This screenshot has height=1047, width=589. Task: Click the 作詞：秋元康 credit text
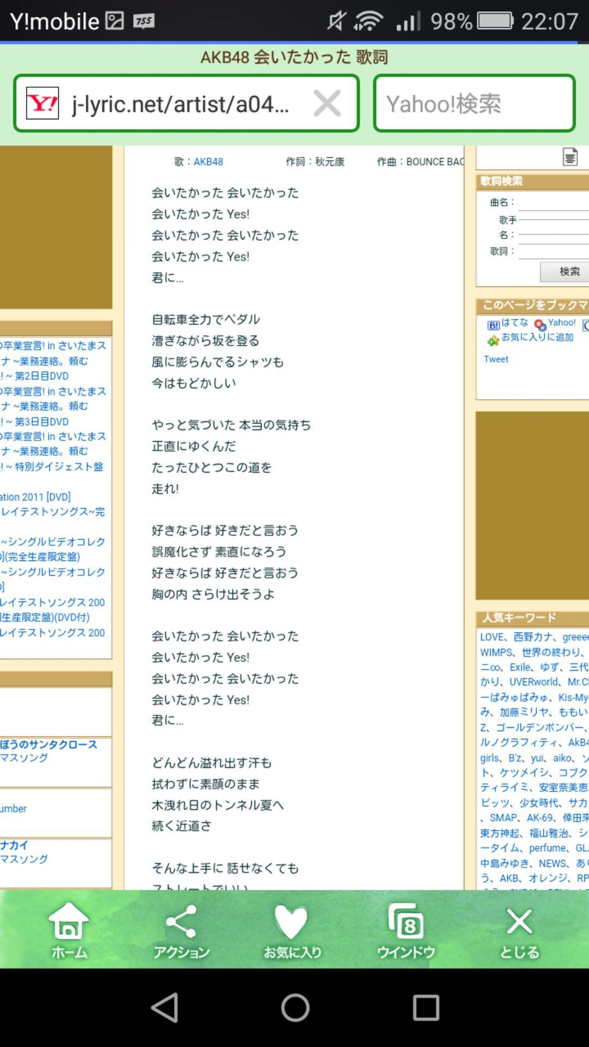[x=315, y=161]
